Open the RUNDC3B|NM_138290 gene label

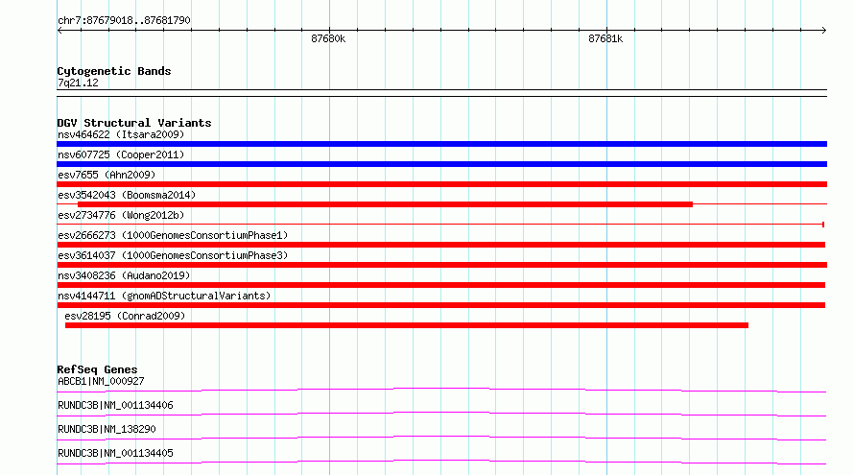coord(107,429)
